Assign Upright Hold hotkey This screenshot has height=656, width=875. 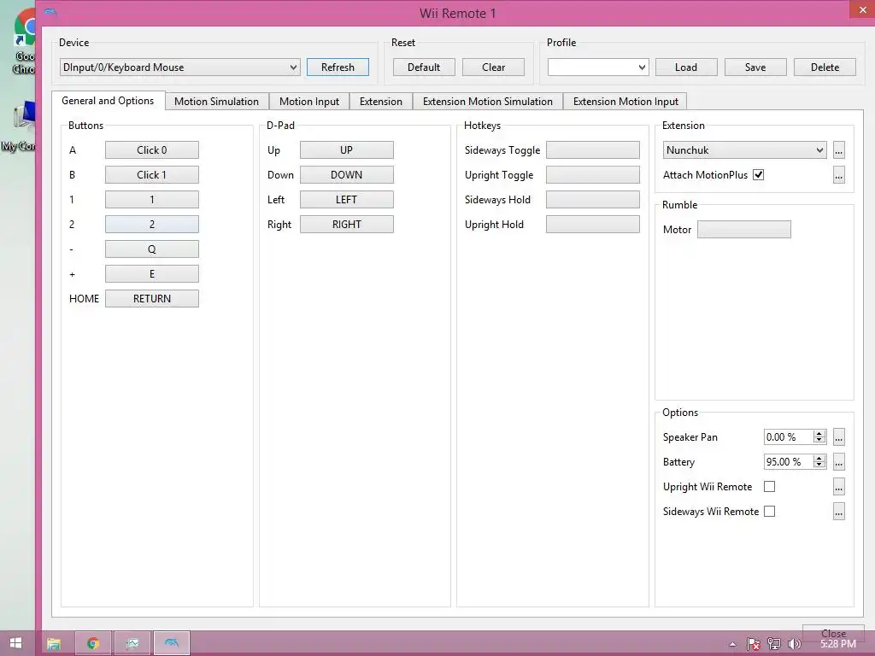pyautogui.click(x=593, y=225)
